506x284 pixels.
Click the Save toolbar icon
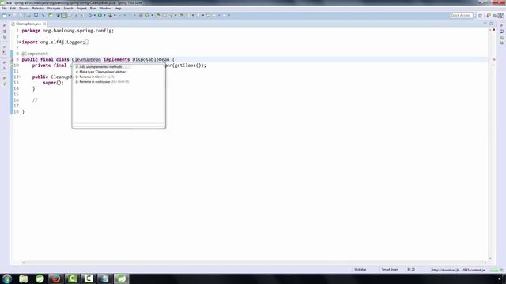pos(14,16)
